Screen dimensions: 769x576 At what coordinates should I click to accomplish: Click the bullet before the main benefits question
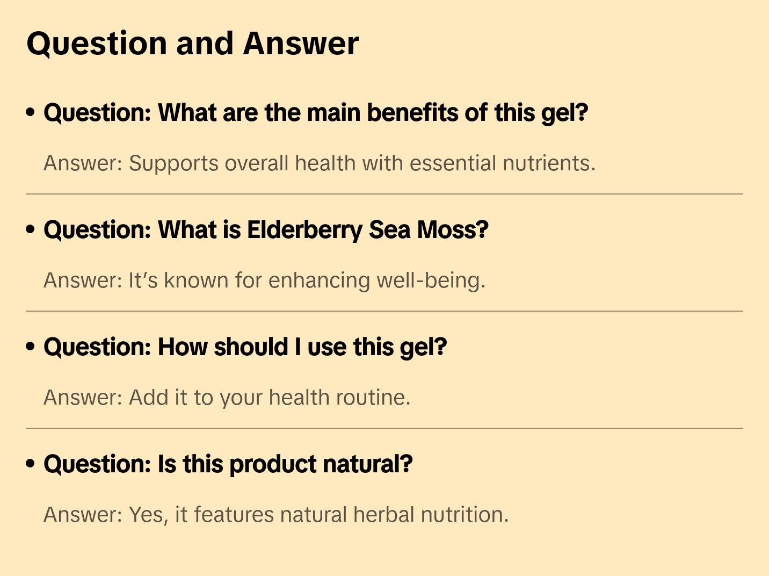point(31,112)
